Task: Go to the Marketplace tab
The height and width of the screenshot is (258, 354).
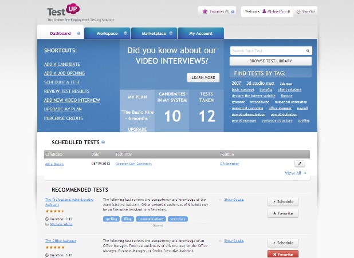Action: (x=154, y=33)
